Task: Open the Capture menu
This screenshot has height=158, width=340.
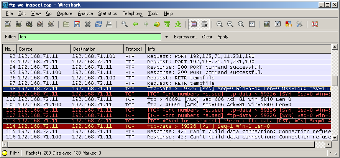Action: (64, 13)
